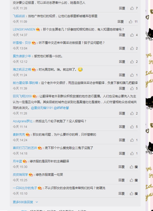Open the mention link @重剑无锋5191
Screen dimensions: 153x211
tap(42, 108)
